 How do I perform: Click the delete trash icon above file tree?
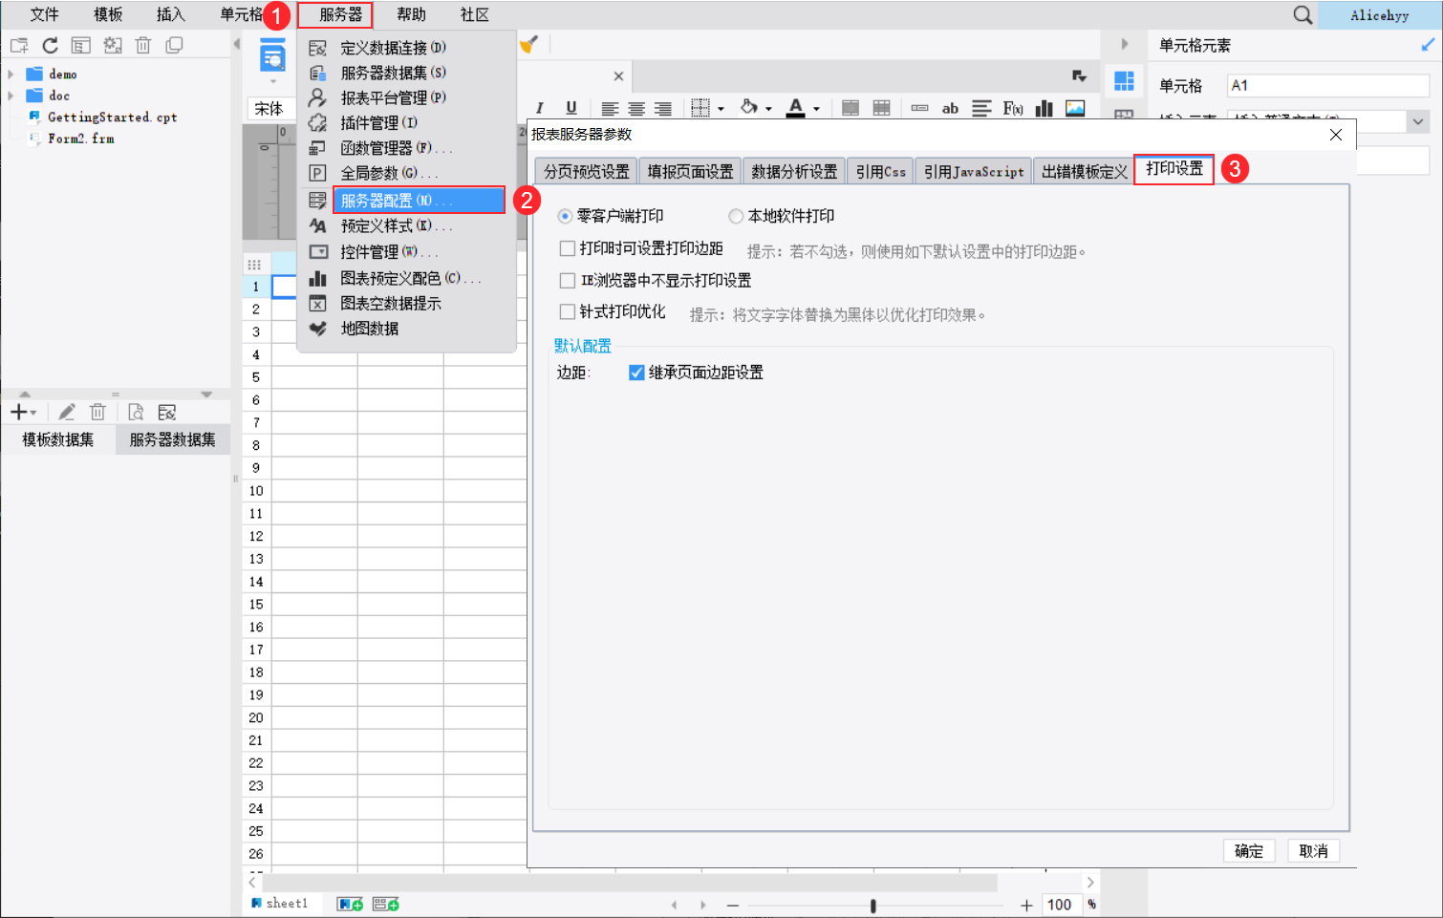coord(143,45)
